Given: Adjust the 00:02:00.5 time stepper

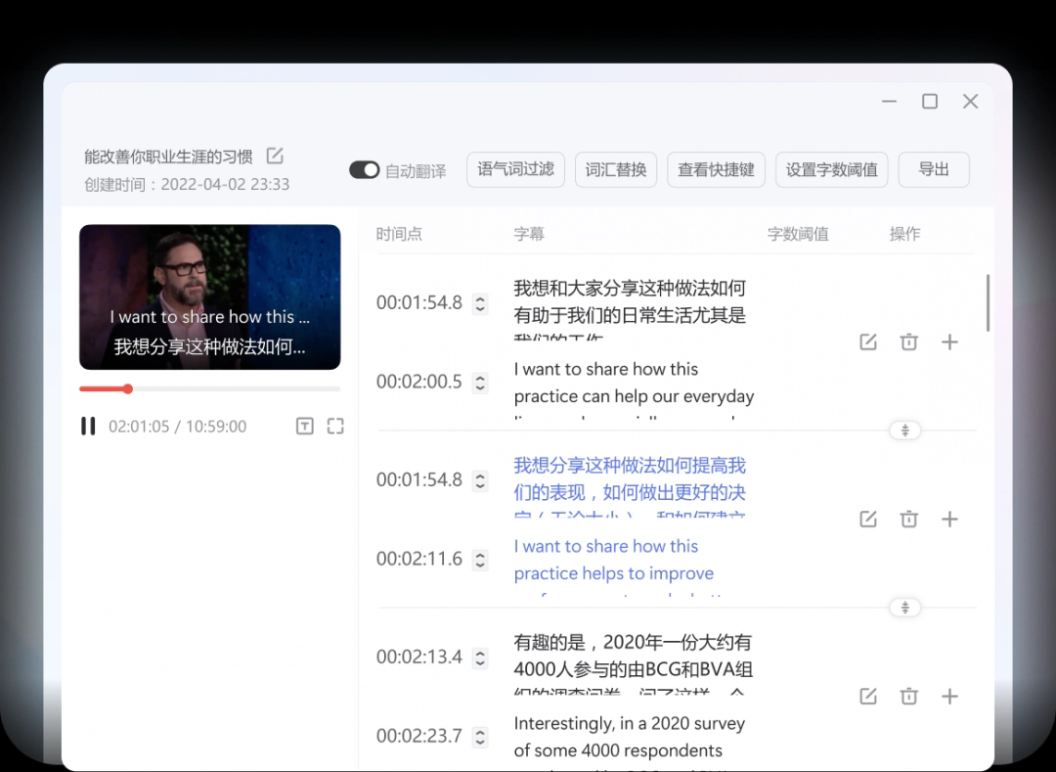Looking at the screenshot, I should pyautogui.click(x=480, y=383).
